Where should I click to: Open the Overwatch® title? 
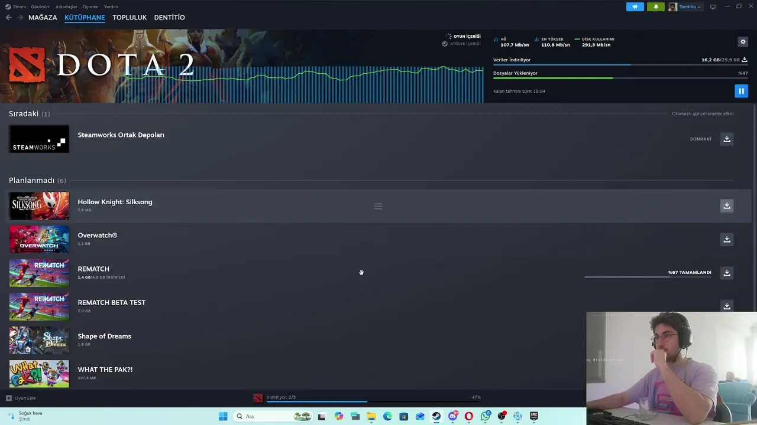click(x=98, y=235)
